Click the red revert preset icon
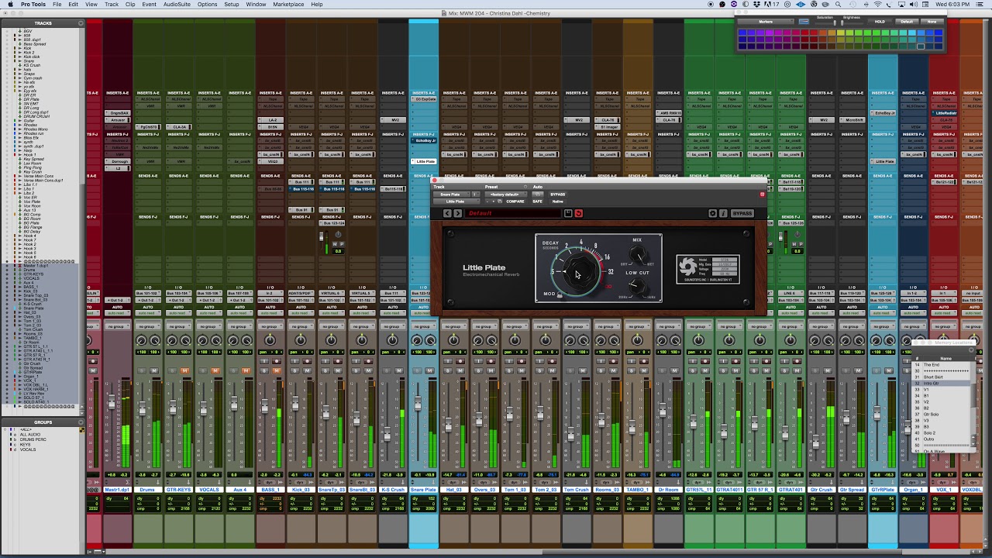 click(x=578, y=213)
